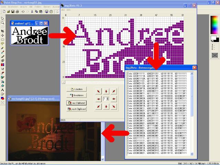
Task: Click the diagonal down-right arrow button
Action: tap(114, 107)
